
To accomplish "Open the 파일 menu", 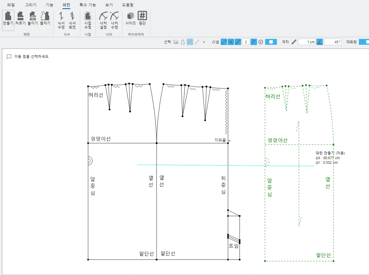I will coord(11,5).
